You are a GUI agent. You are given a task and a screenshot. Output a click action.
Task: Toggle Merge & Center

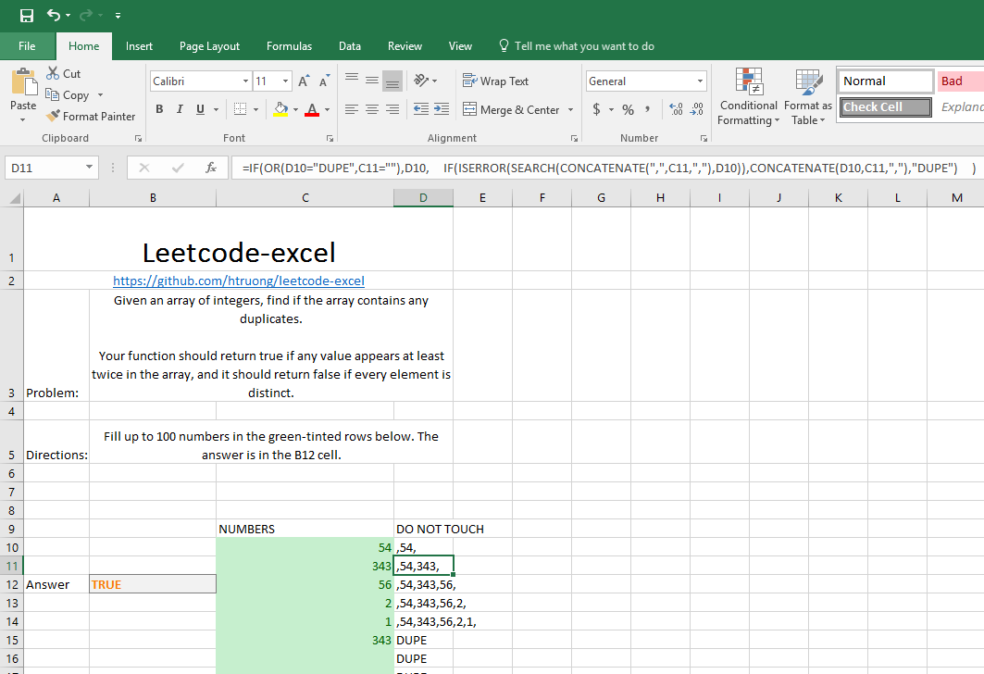pos(511,110)
